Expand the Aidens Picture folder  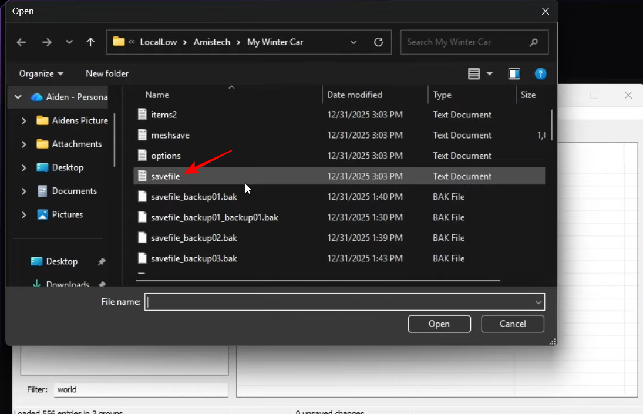(24, 120)
